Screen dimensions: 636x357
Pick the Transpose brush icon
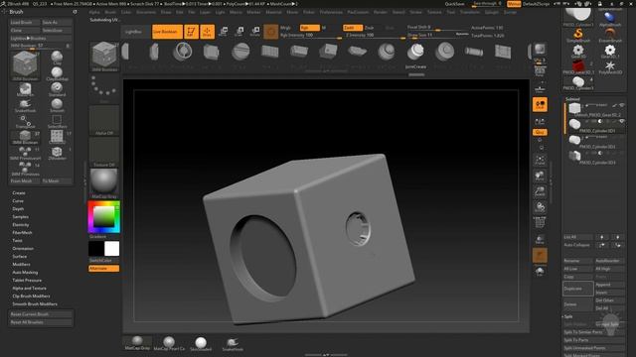(25, 121)
